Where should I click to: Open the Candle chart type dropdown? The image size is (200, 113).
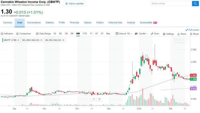(141, 34)
